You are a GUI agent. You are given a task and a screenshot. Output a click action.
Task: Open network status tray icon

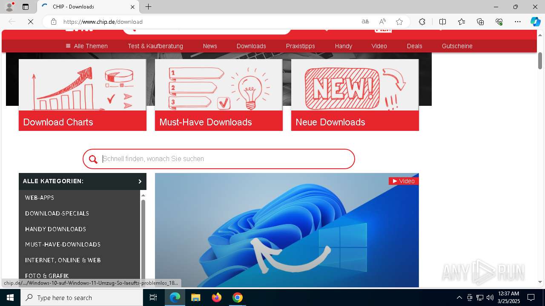point(480,297)
